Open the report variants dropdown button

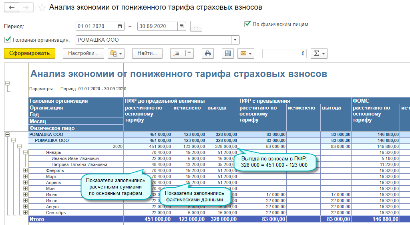coord(116,53)
